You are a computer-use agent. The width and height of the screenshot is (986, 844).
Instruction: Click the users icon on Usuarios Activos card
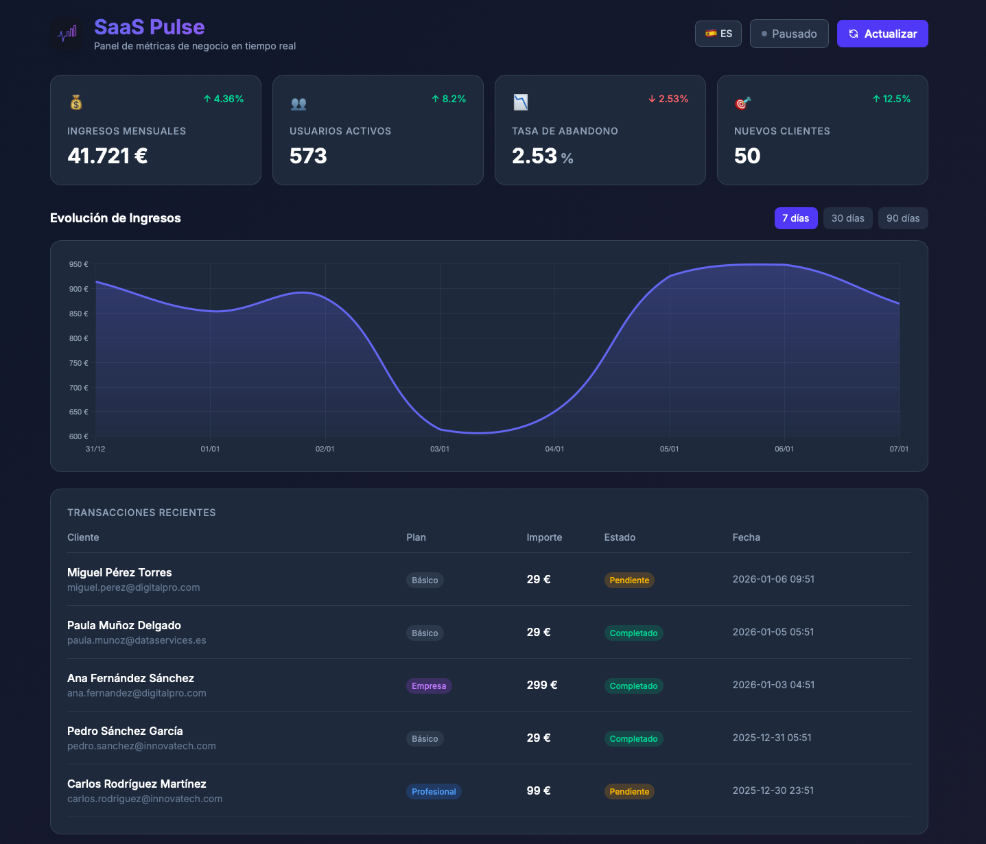click(x=298, y=102)
